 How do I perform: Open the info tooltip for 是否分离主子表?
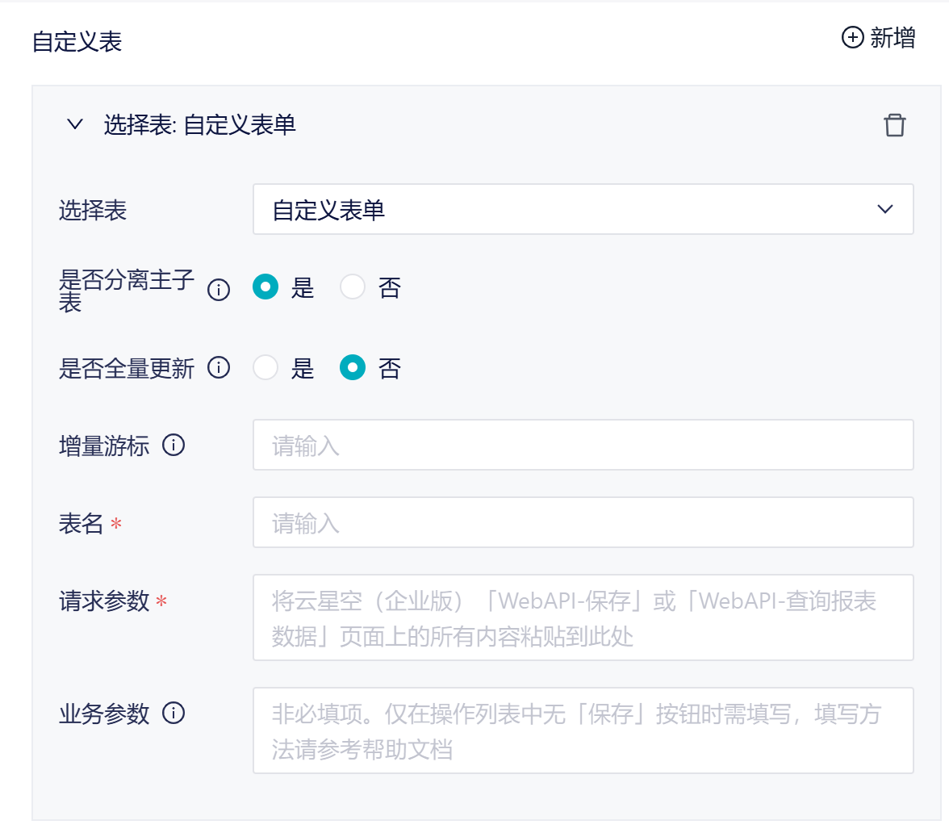pos(219,290)
